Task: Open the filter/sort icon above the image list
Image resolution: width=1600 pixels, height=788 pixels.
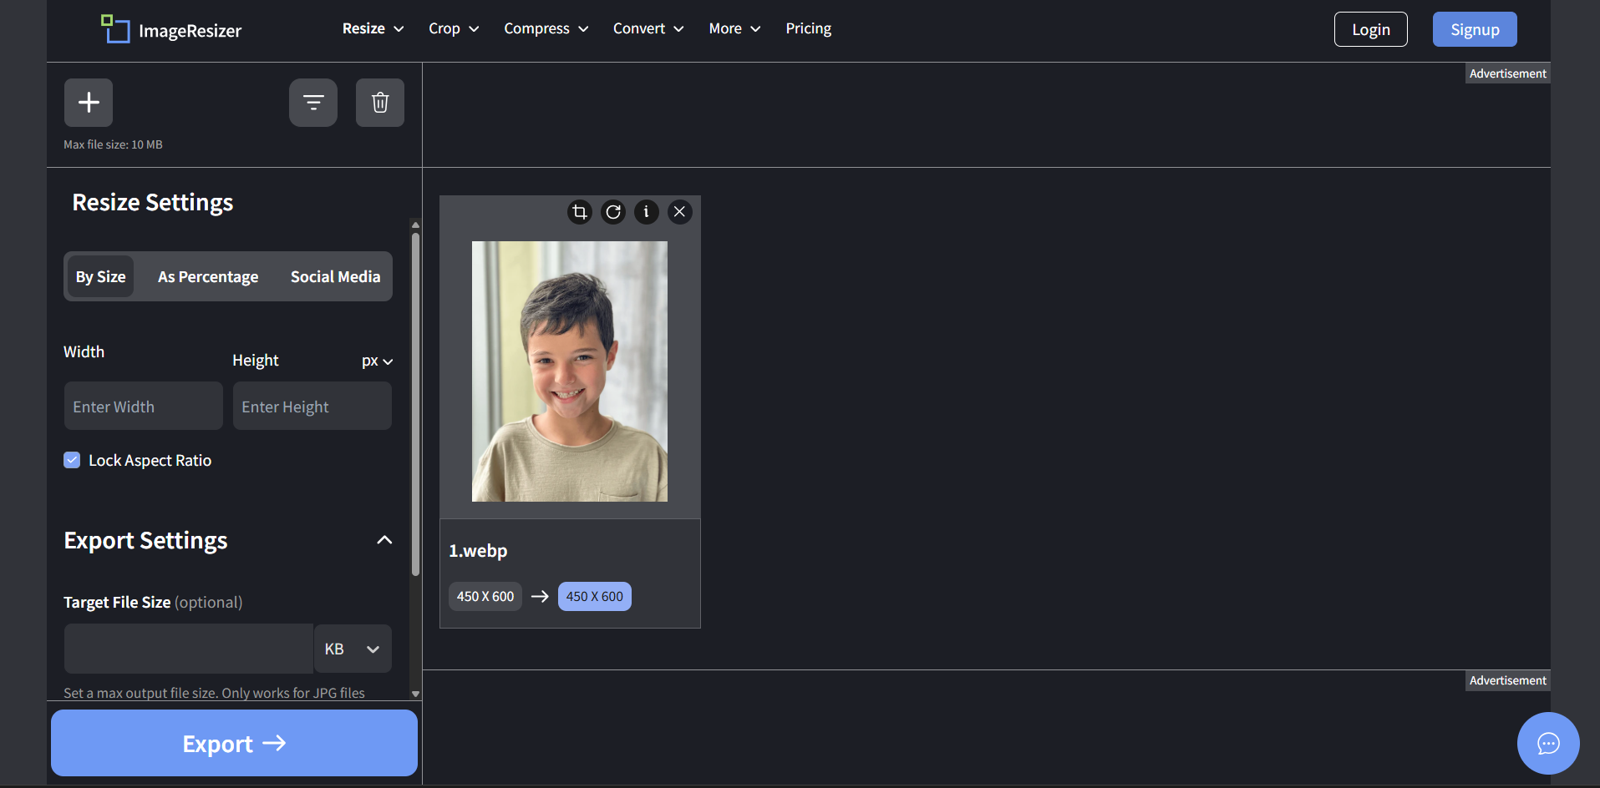Action: (312, 102)
